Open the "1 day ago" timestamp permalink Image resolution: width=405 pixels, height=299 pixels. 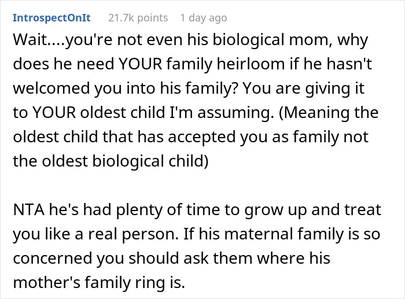click(x=204, y=18)
